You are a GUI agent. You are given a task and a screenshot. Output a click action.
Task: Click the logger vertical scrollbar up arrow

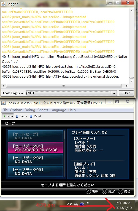pos(132,11)
